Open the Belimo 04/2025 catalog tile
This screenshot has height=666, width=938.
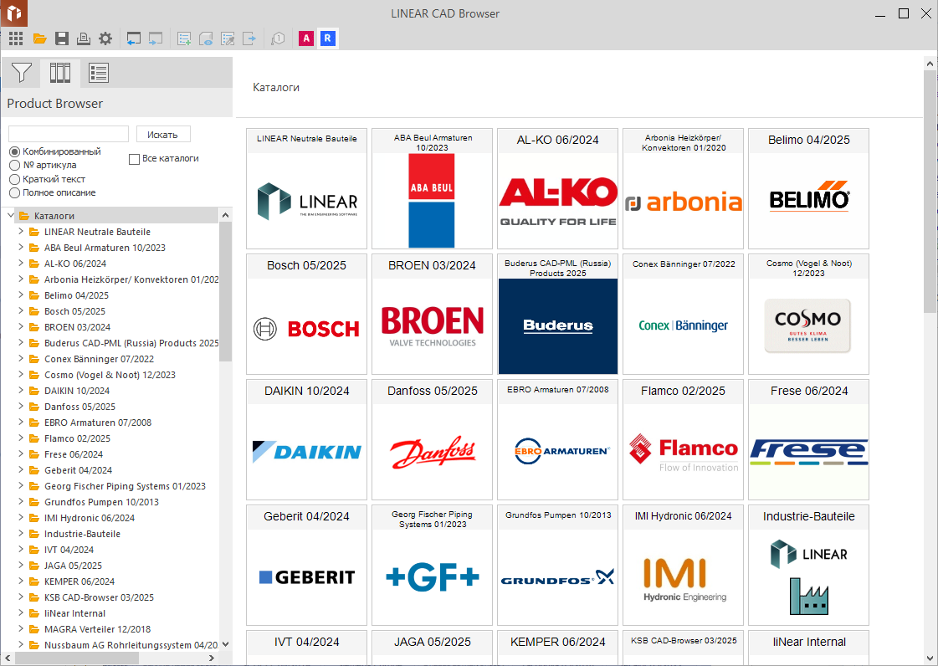click(808, 188)
